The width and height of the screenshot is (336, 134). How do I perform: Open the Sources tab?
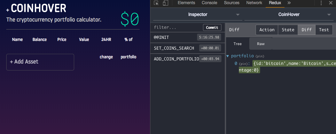coord(232,3)
